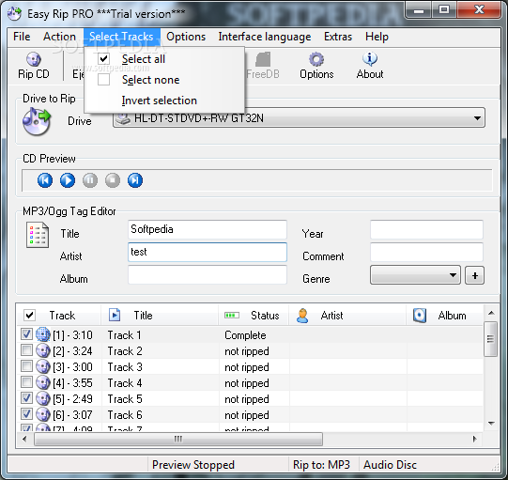Open the Interface language menu

[x=265, y=37]
